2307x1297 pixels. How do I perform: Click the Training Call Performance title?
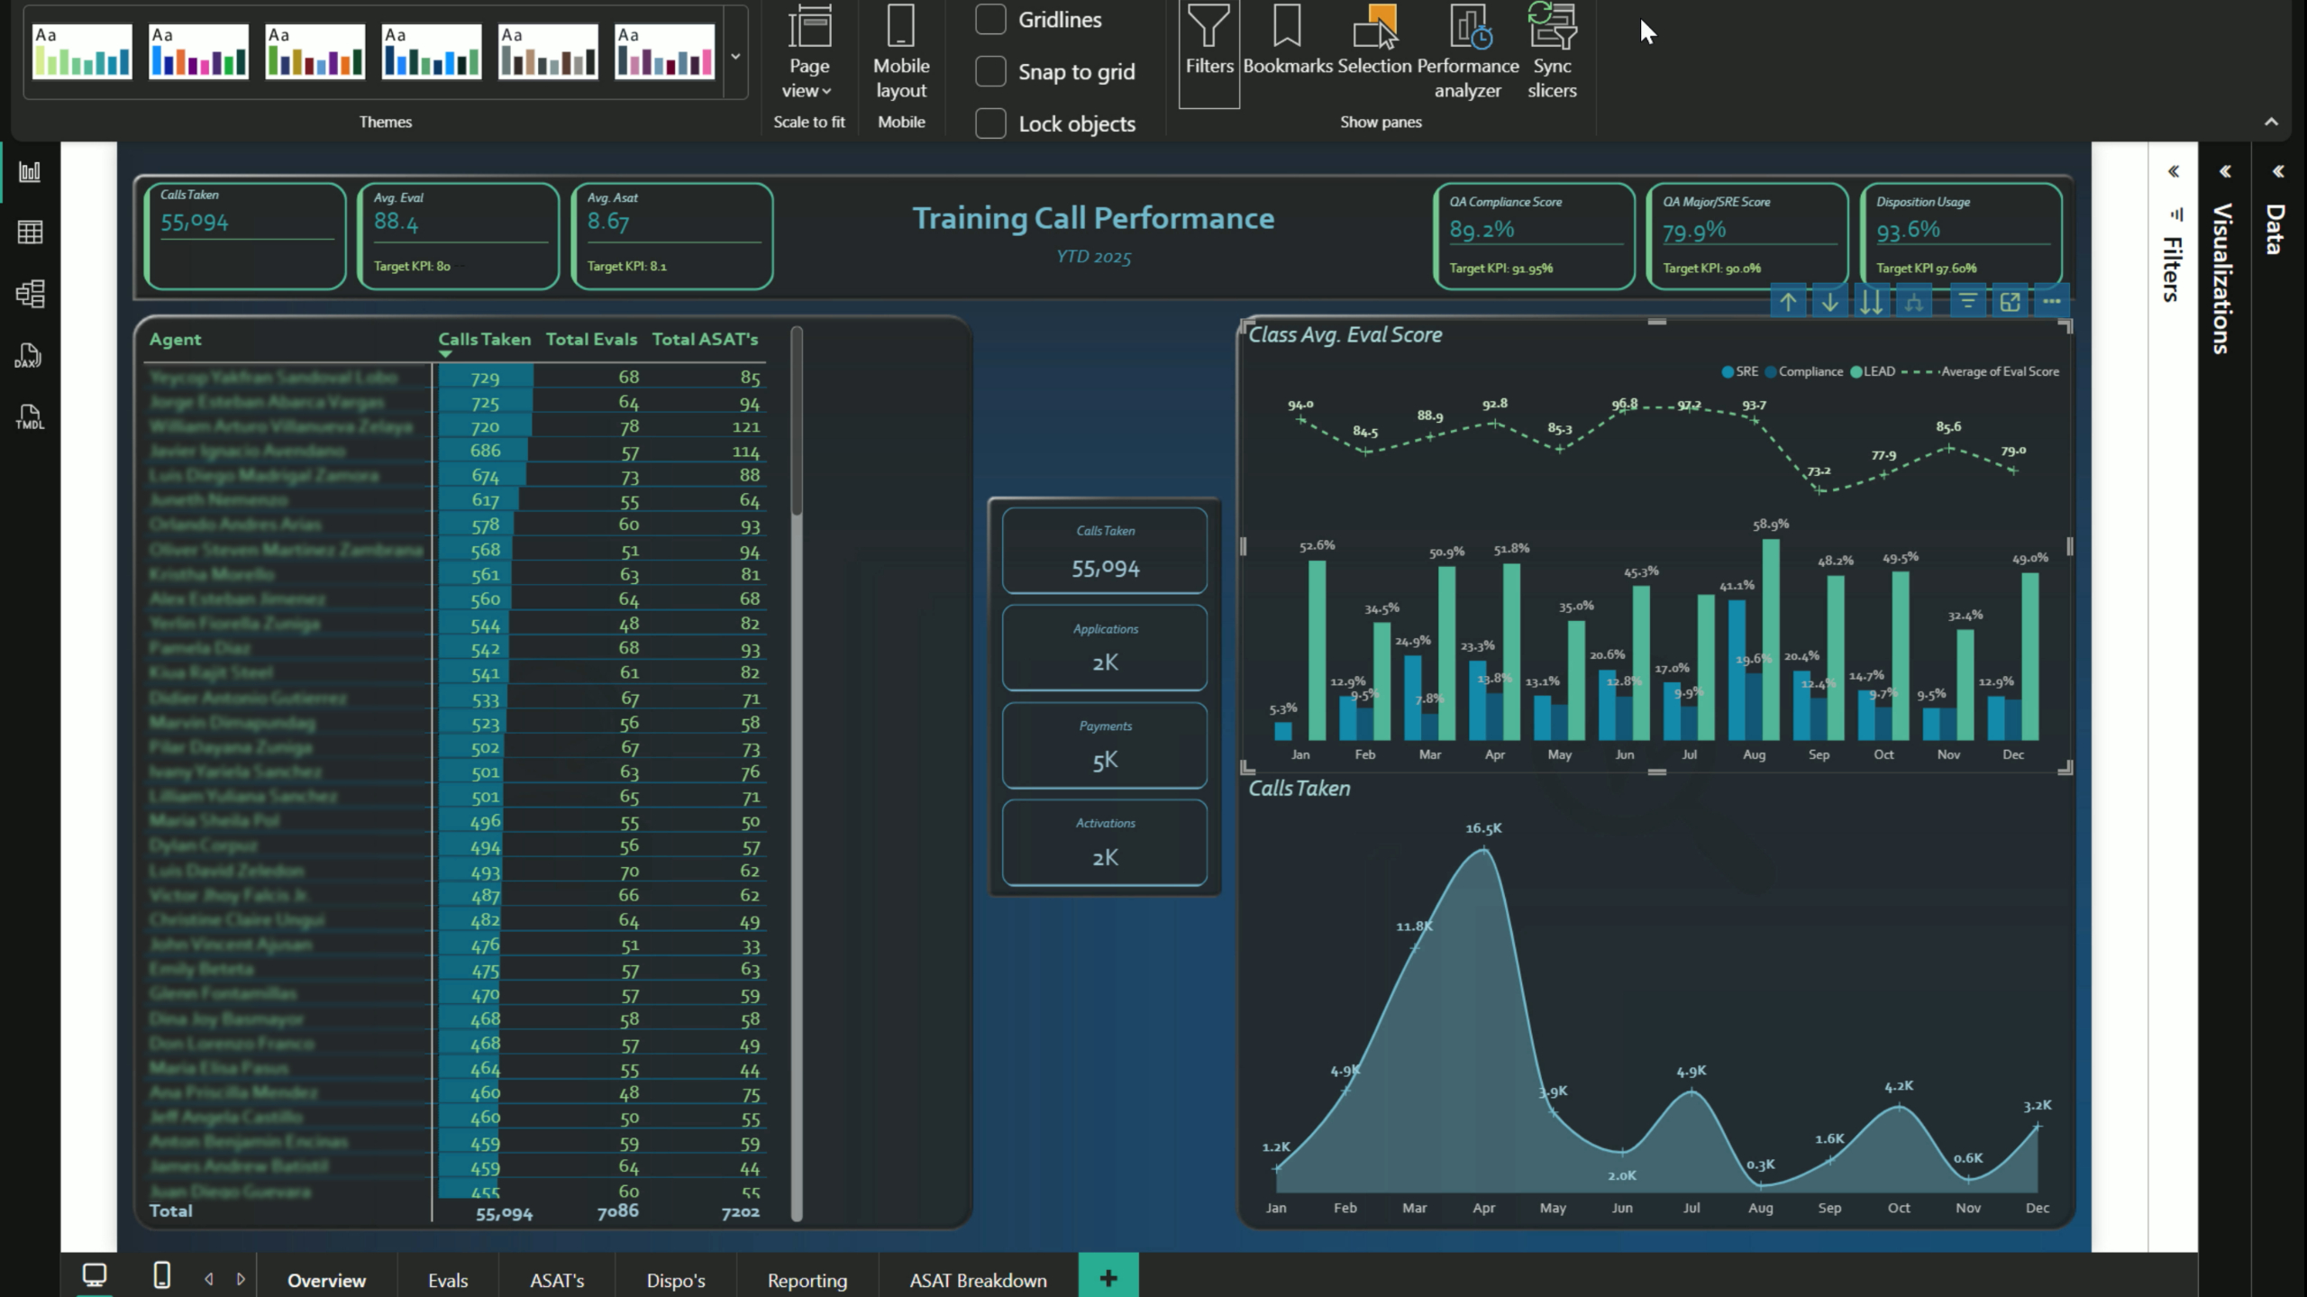coord(1093,218)
